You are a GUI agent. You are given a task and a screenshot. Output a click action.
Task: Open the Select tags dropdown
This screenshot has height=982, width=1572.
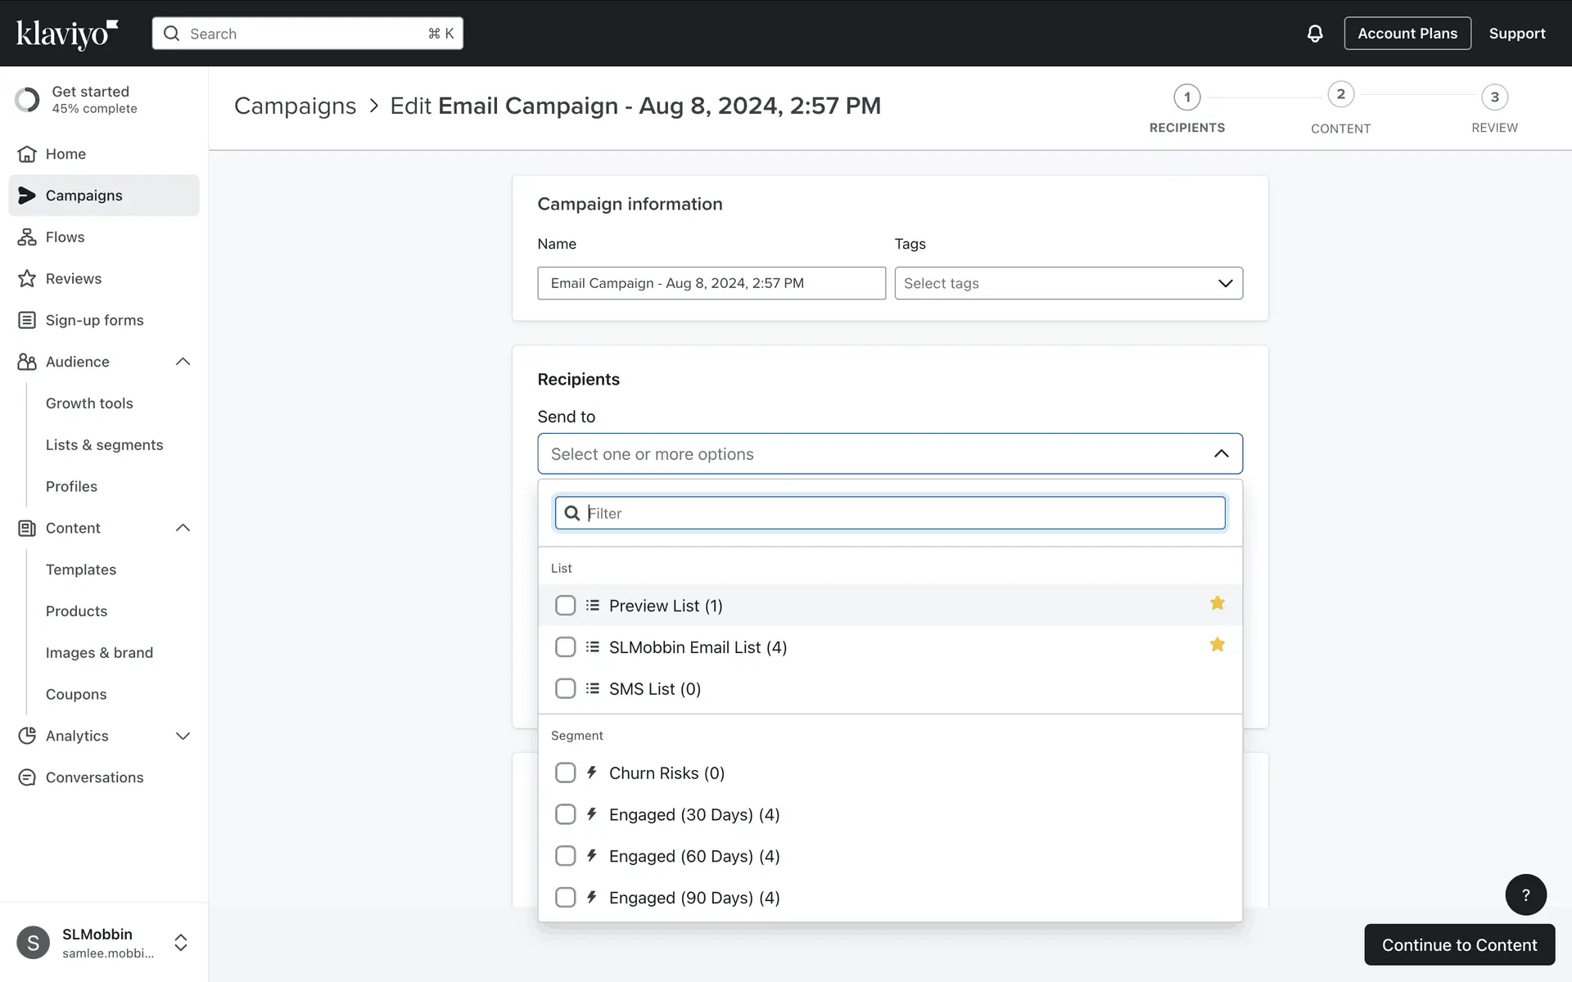(x=1068, y=283)
